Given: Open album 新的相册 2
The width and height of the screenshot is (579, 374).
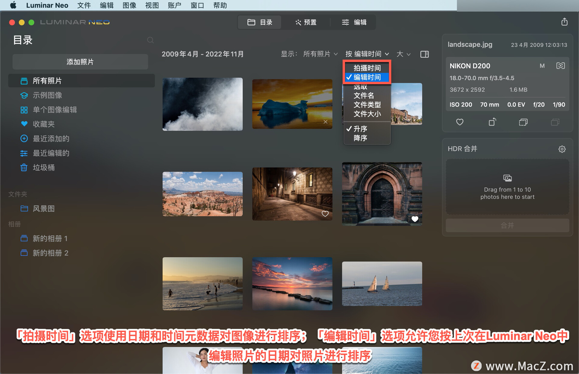Looking at the screenshot, I should click(81, 253).
